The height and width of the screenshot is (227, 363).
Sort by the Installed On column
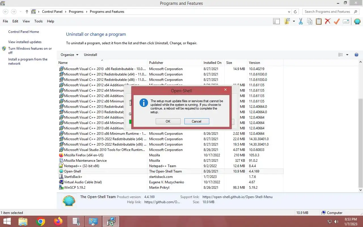(x=213, y=63)
